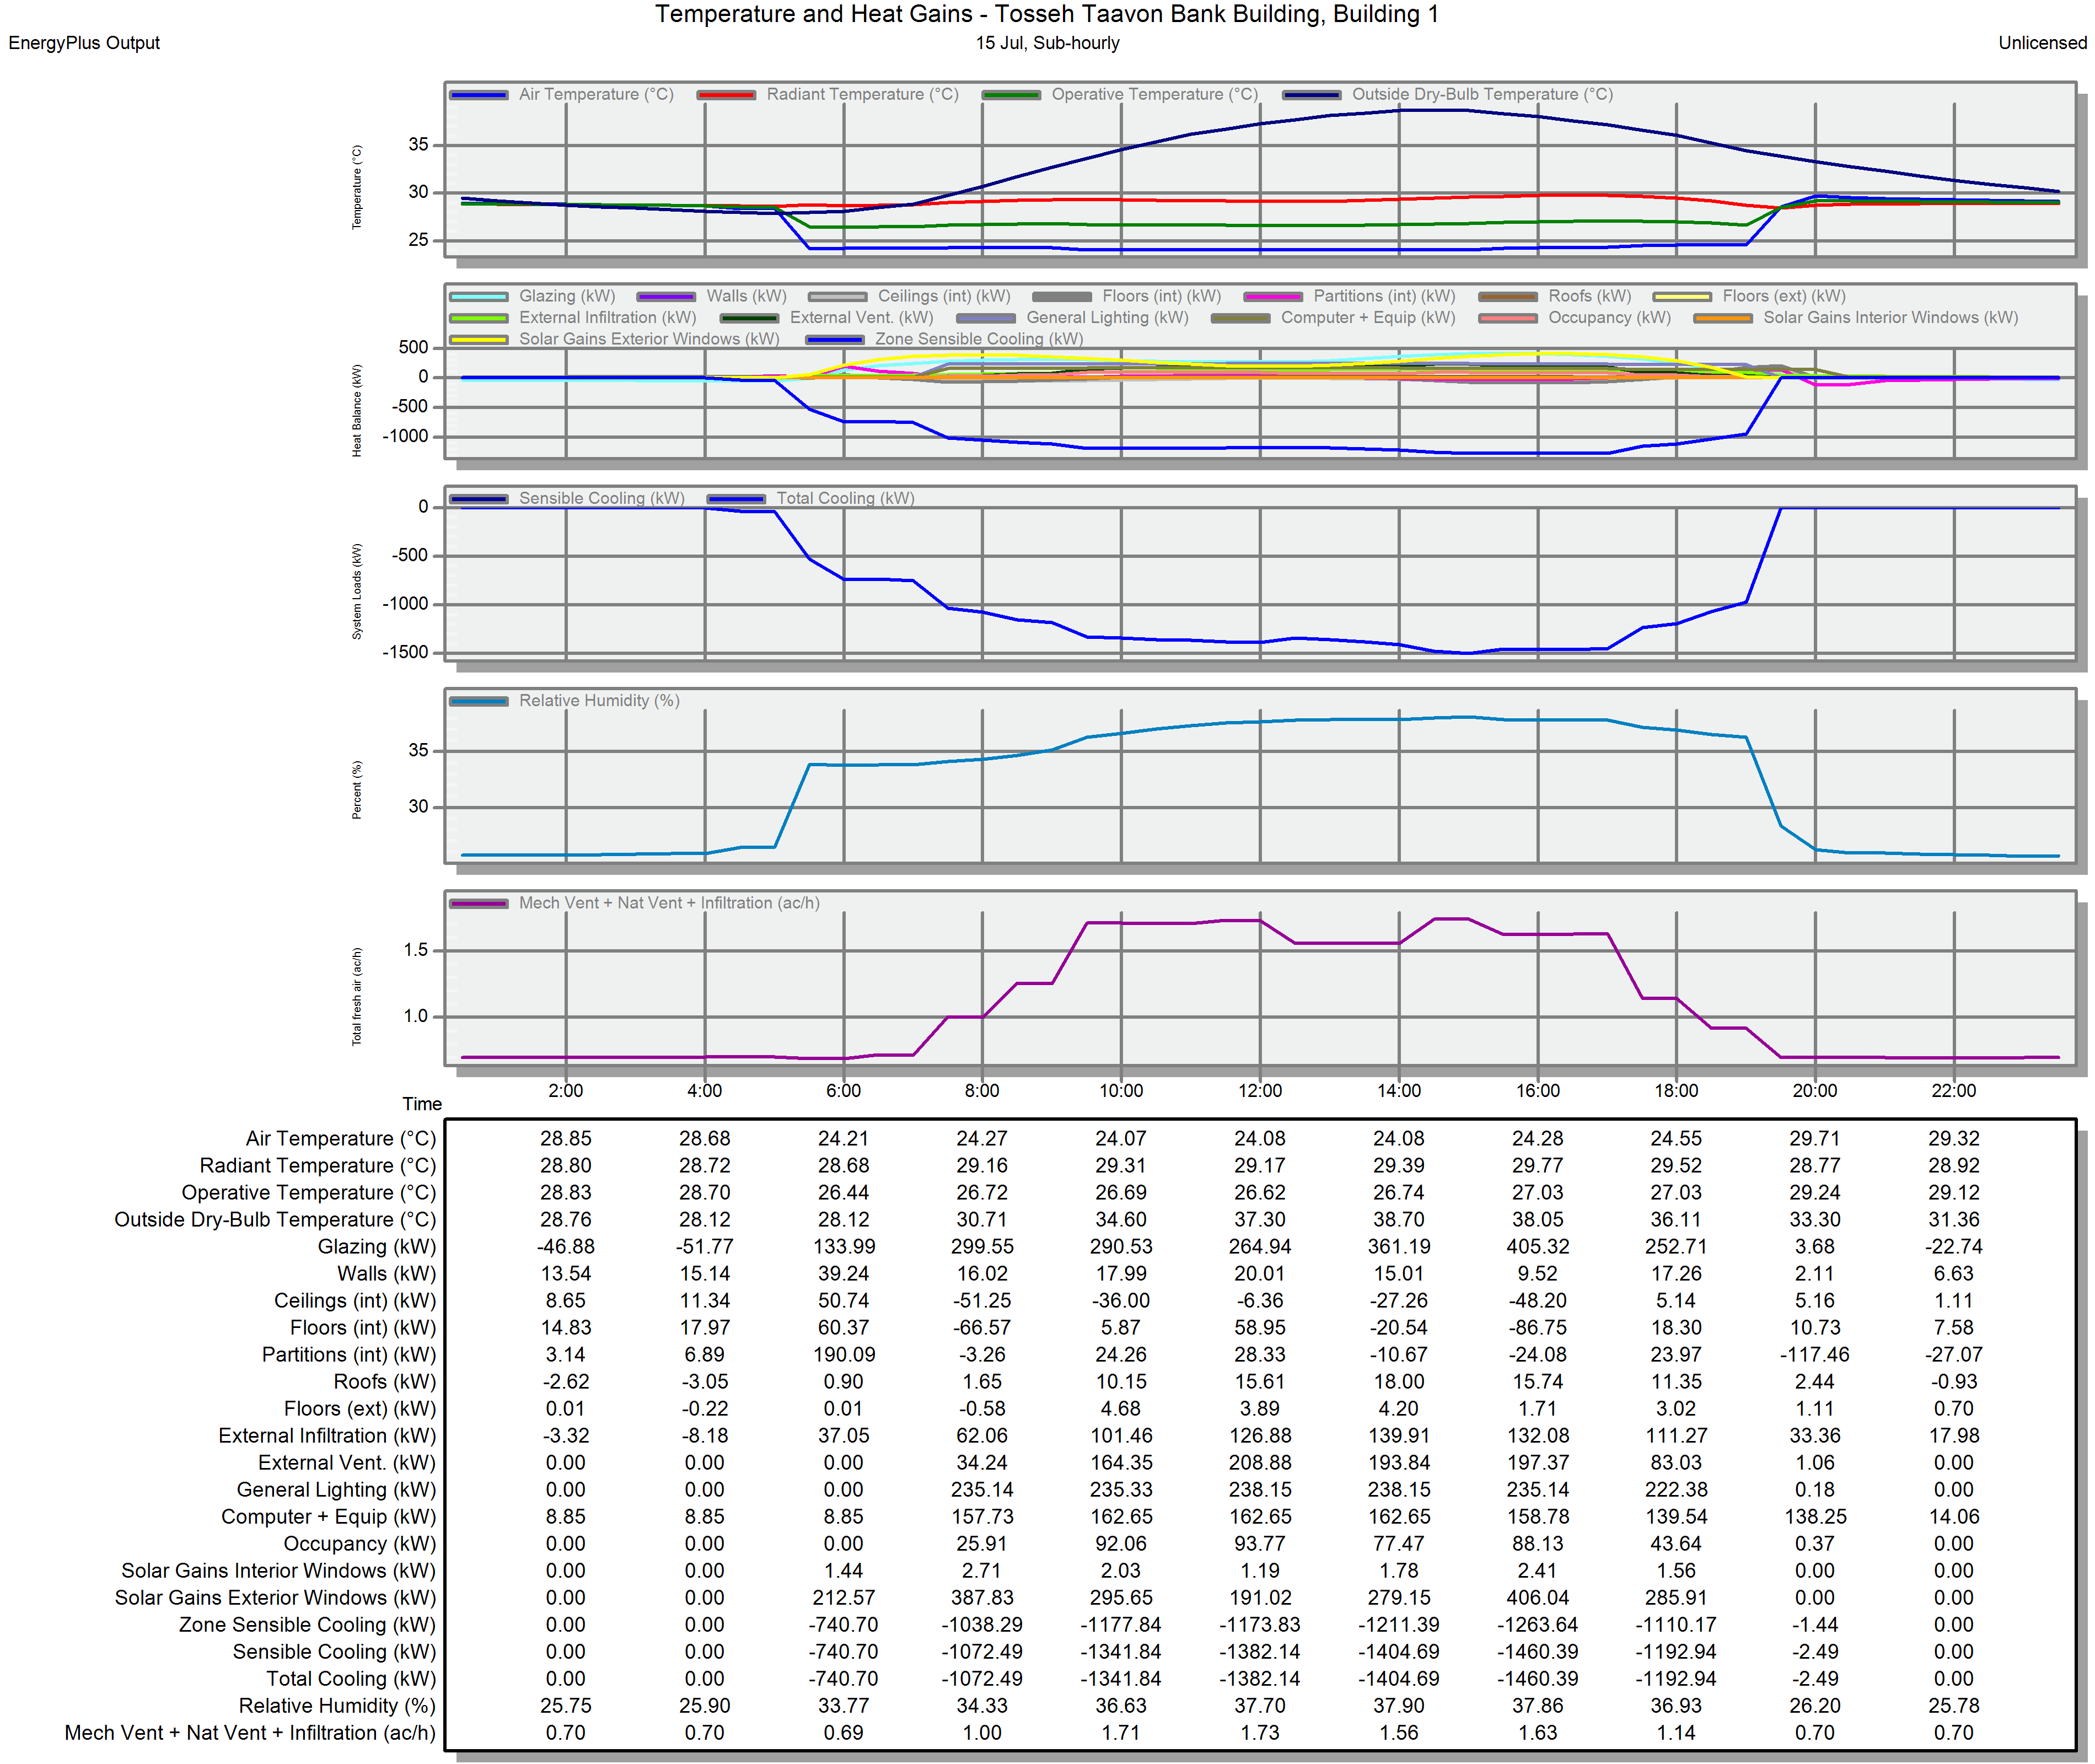Click the Relative Humidity legend swatch
Screen dimensions: 2095x1764
pyautogui.click(x=478, y=701)
